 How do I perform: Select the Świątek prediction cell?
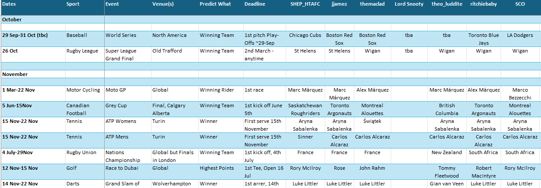pyautogui.click(x=373, y=125)
